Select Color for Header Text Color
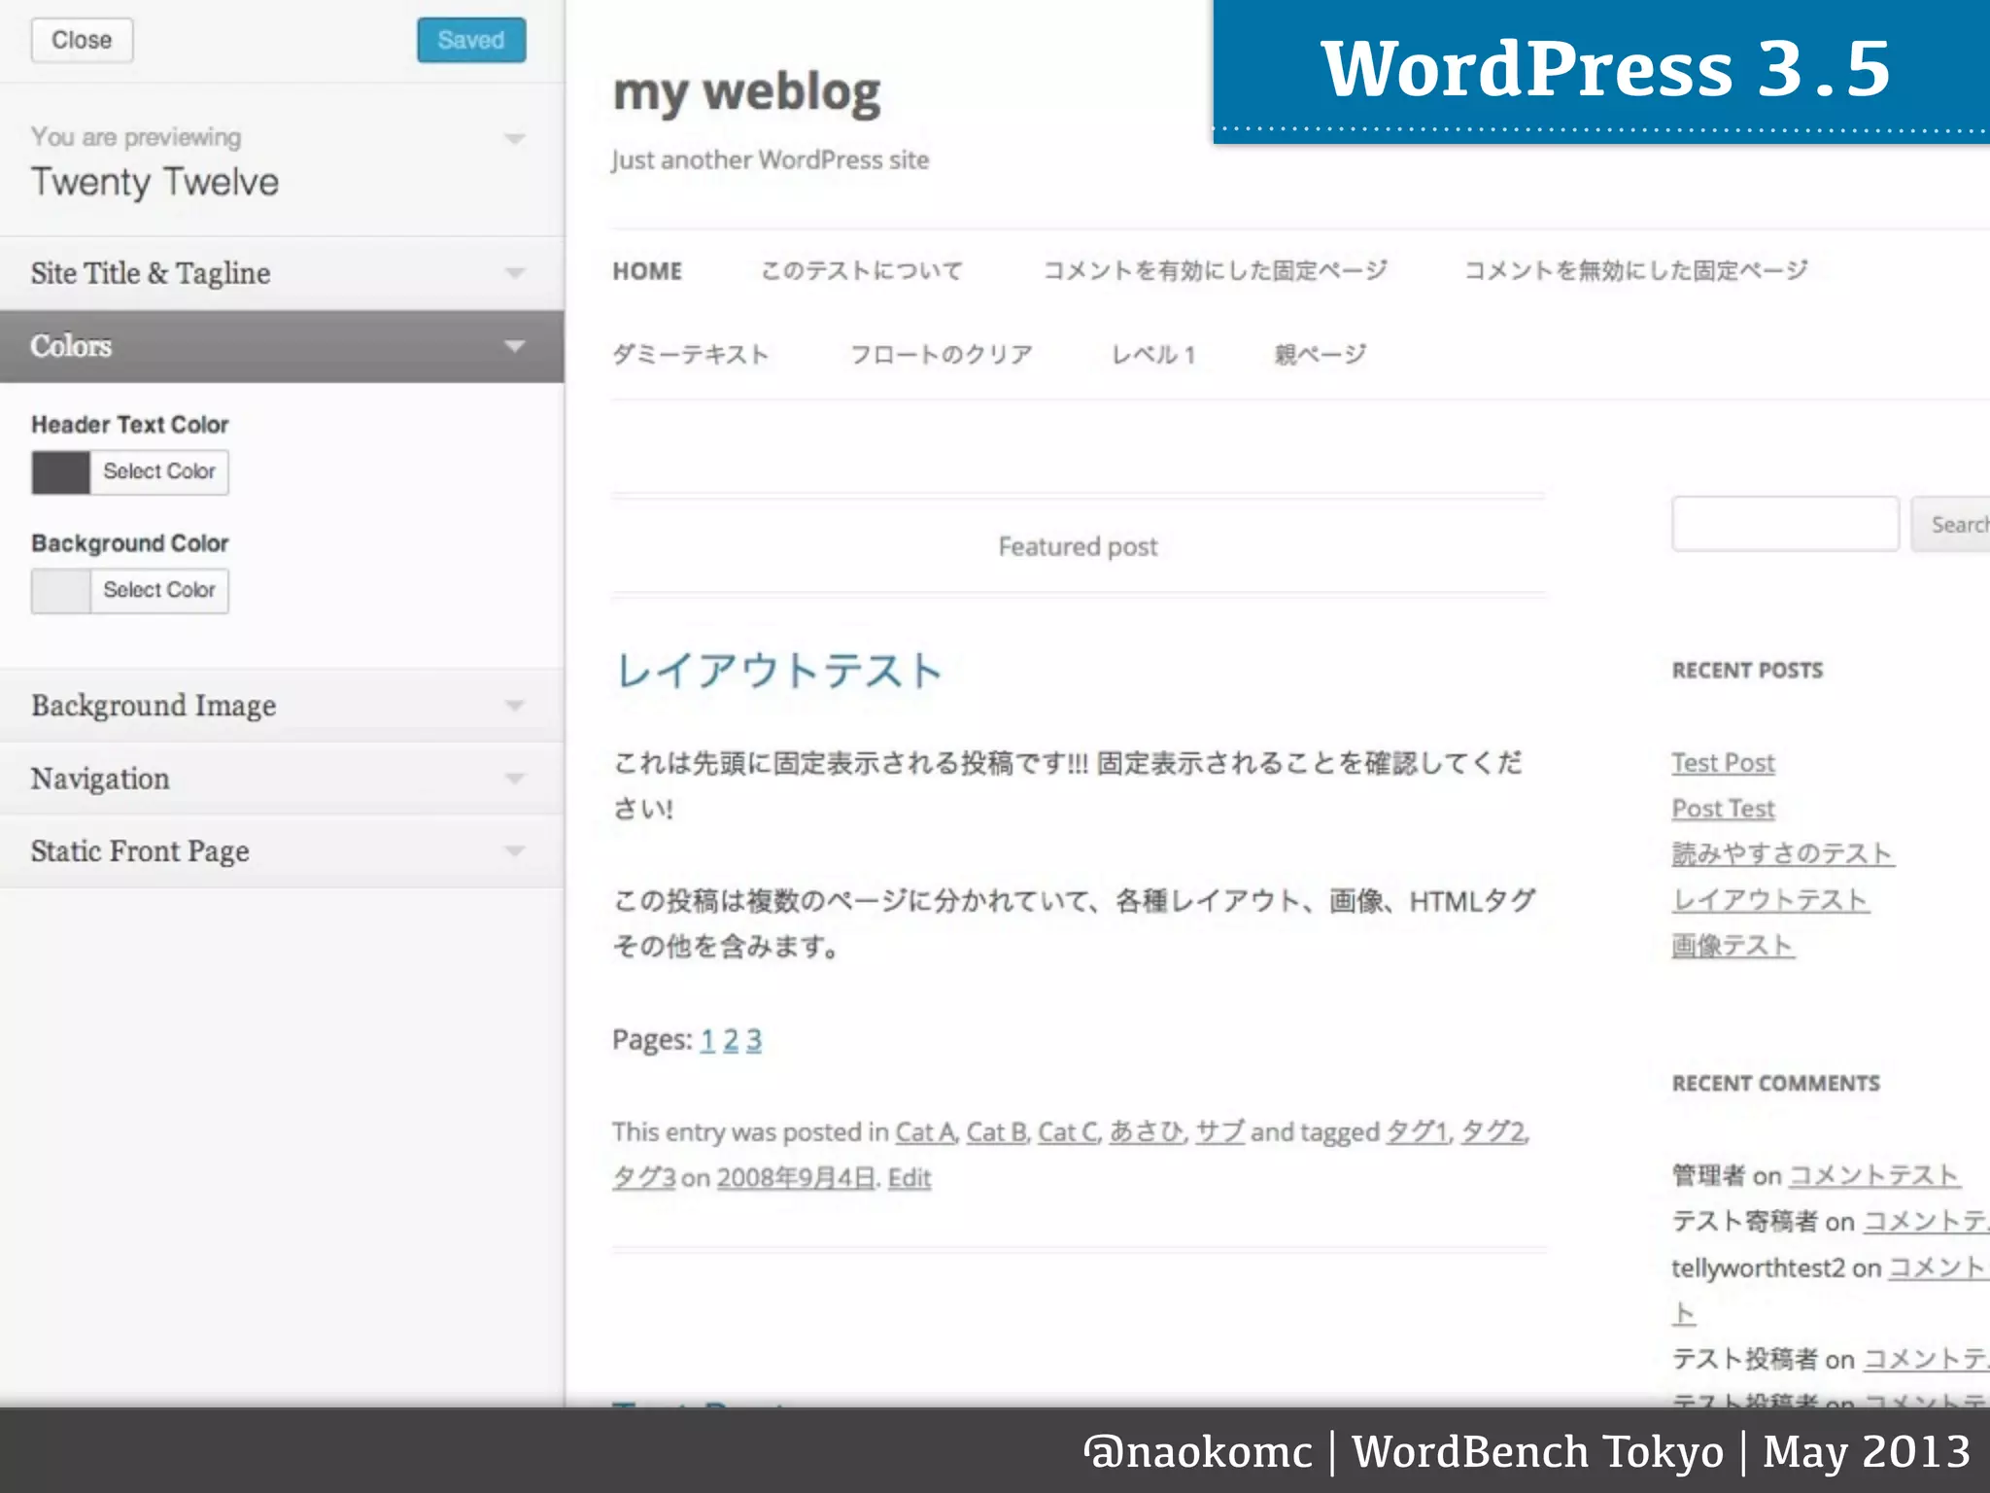The image size is (1990, 1493). (x=159, y=472)
